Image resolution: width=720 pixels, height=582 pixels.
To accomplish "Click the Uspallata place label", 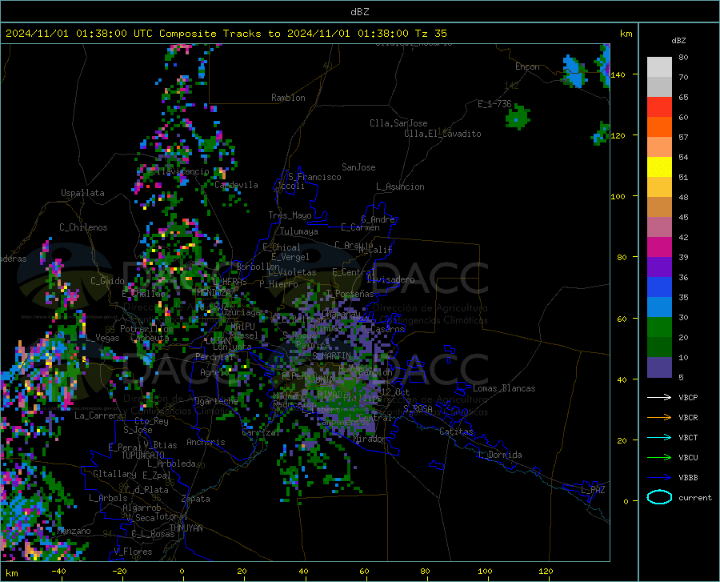I will (82, 194).
